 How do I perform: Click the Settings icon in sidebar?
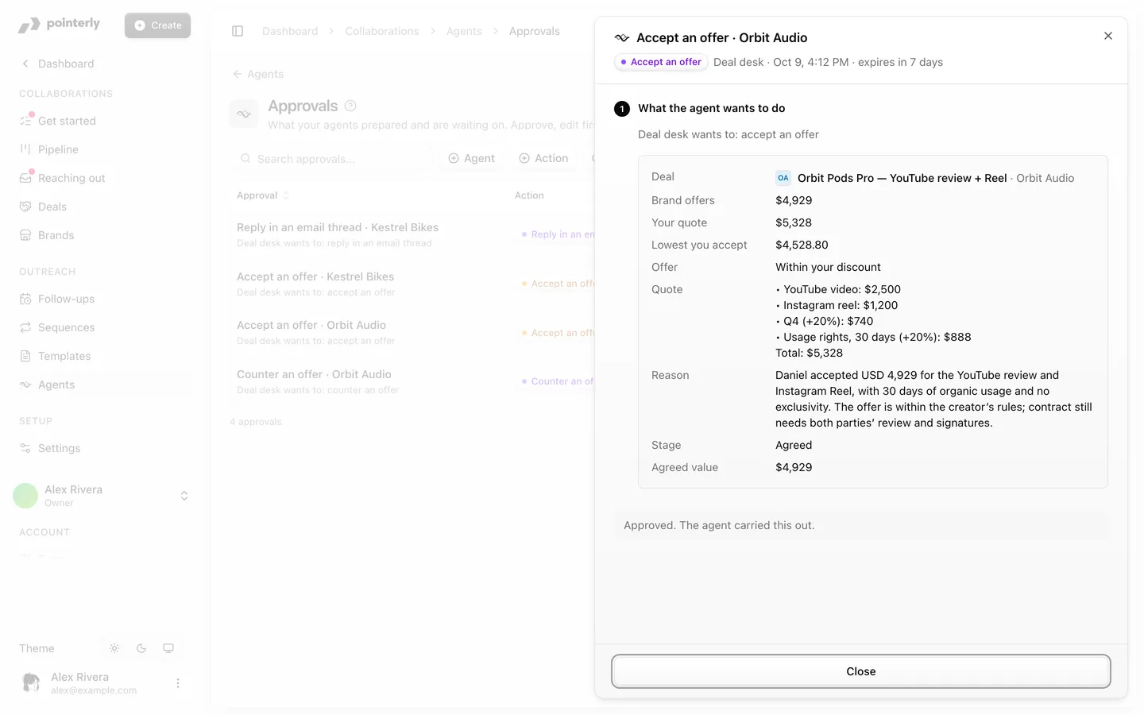click(x=25, y=448)
